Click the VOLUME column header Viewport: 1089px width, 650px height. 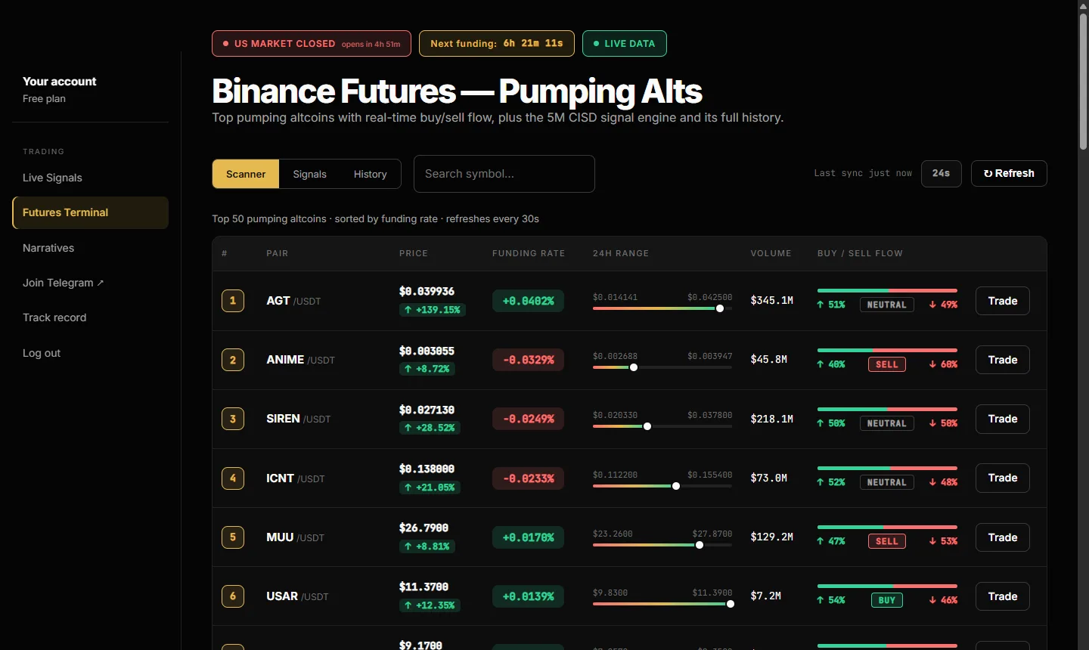(x=771, y=253)
